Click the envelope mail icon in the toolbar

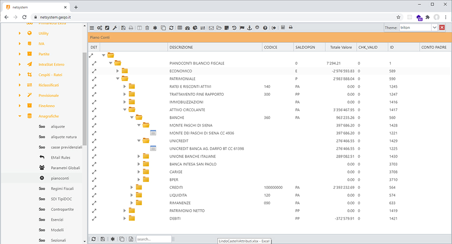(x=211, y=28)
